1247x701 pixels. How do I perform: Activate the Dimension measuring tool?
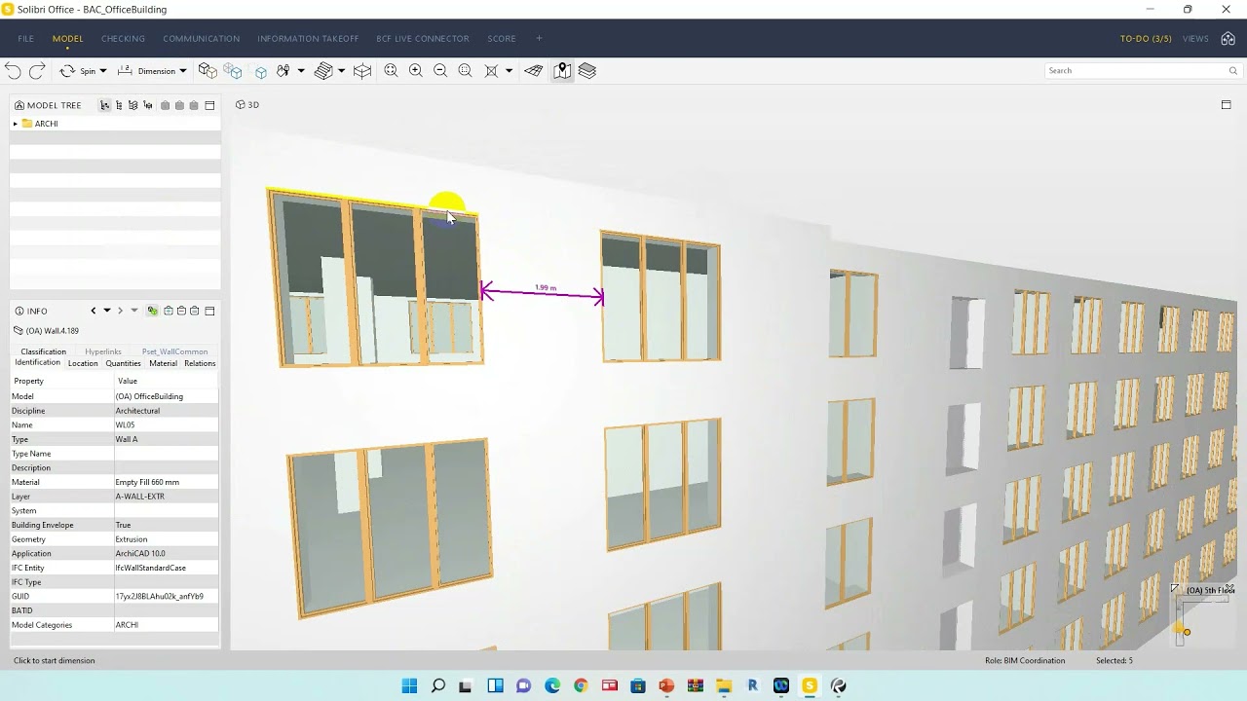pyautogui.click(x=146, y=71)
